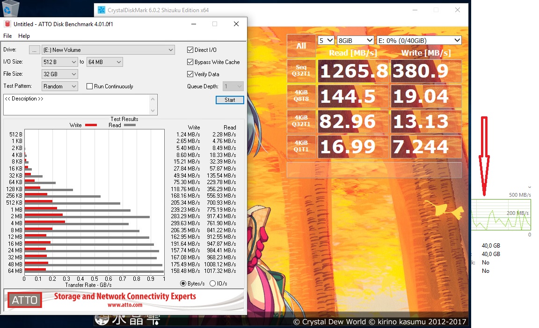
Task: Click the ATTO write value 1.24 MB/s
Action: 188,135
